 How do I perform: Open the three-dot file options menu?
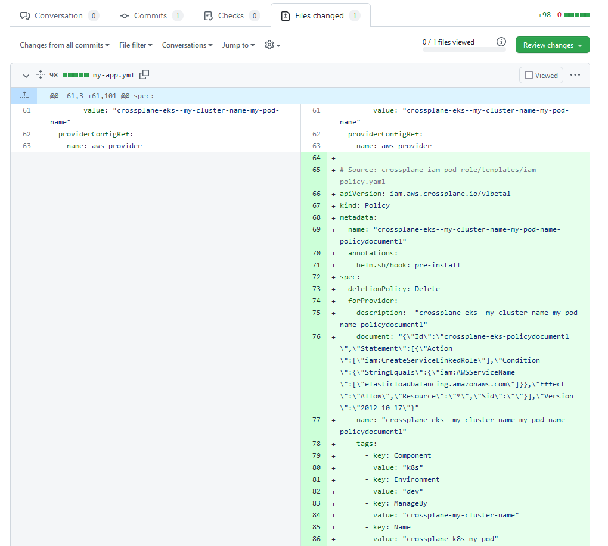(x=575, y=75)
